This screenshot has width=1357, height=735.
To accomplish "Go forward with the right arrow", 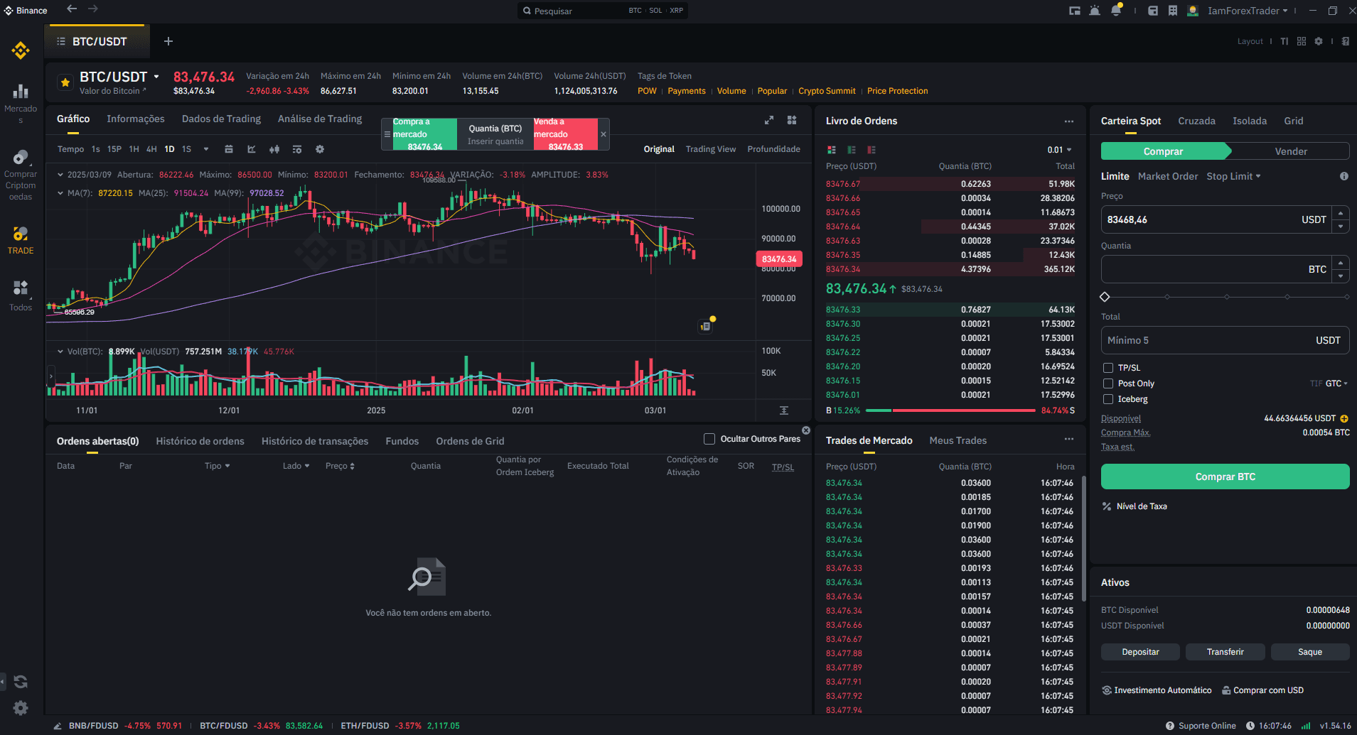I will (x=93, y=9).
